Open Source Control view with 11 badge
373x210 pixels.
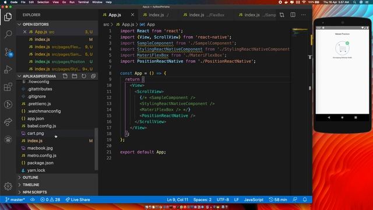point(8,52)
